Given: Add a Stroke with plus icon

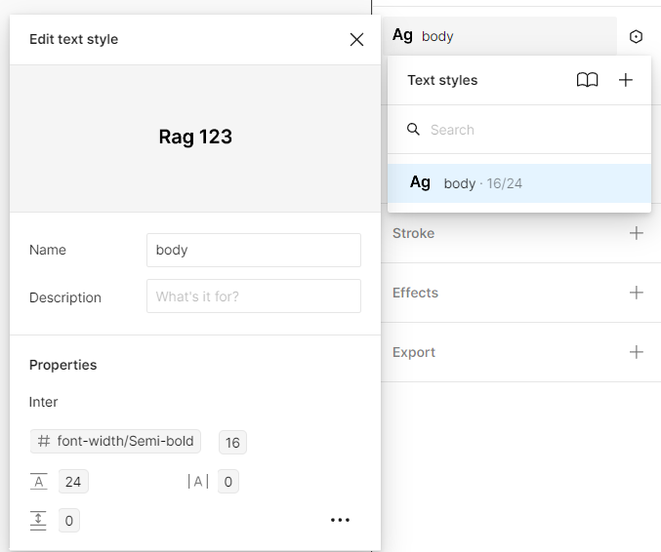Looking at the screenshot, I should coord(637,233).
